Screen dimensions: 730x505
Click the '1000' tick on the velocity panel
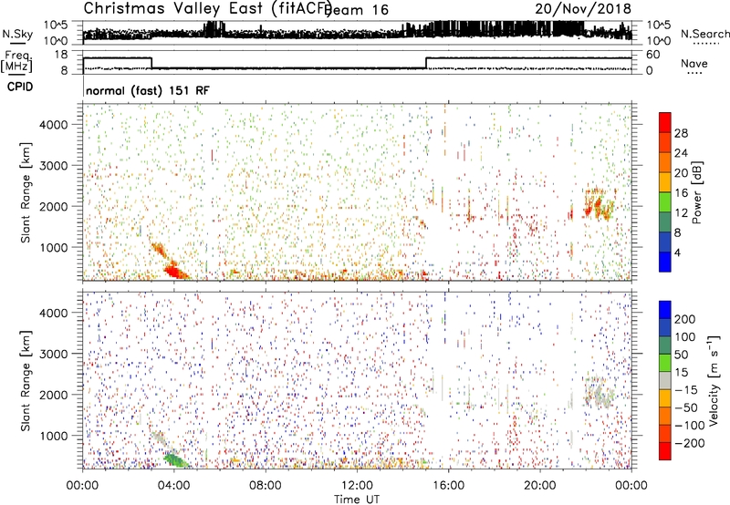[53, 436]
